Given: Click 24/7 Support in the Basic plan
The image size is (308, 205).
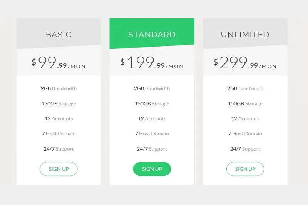Looking at the screenshot, I should tap(59, 149).
